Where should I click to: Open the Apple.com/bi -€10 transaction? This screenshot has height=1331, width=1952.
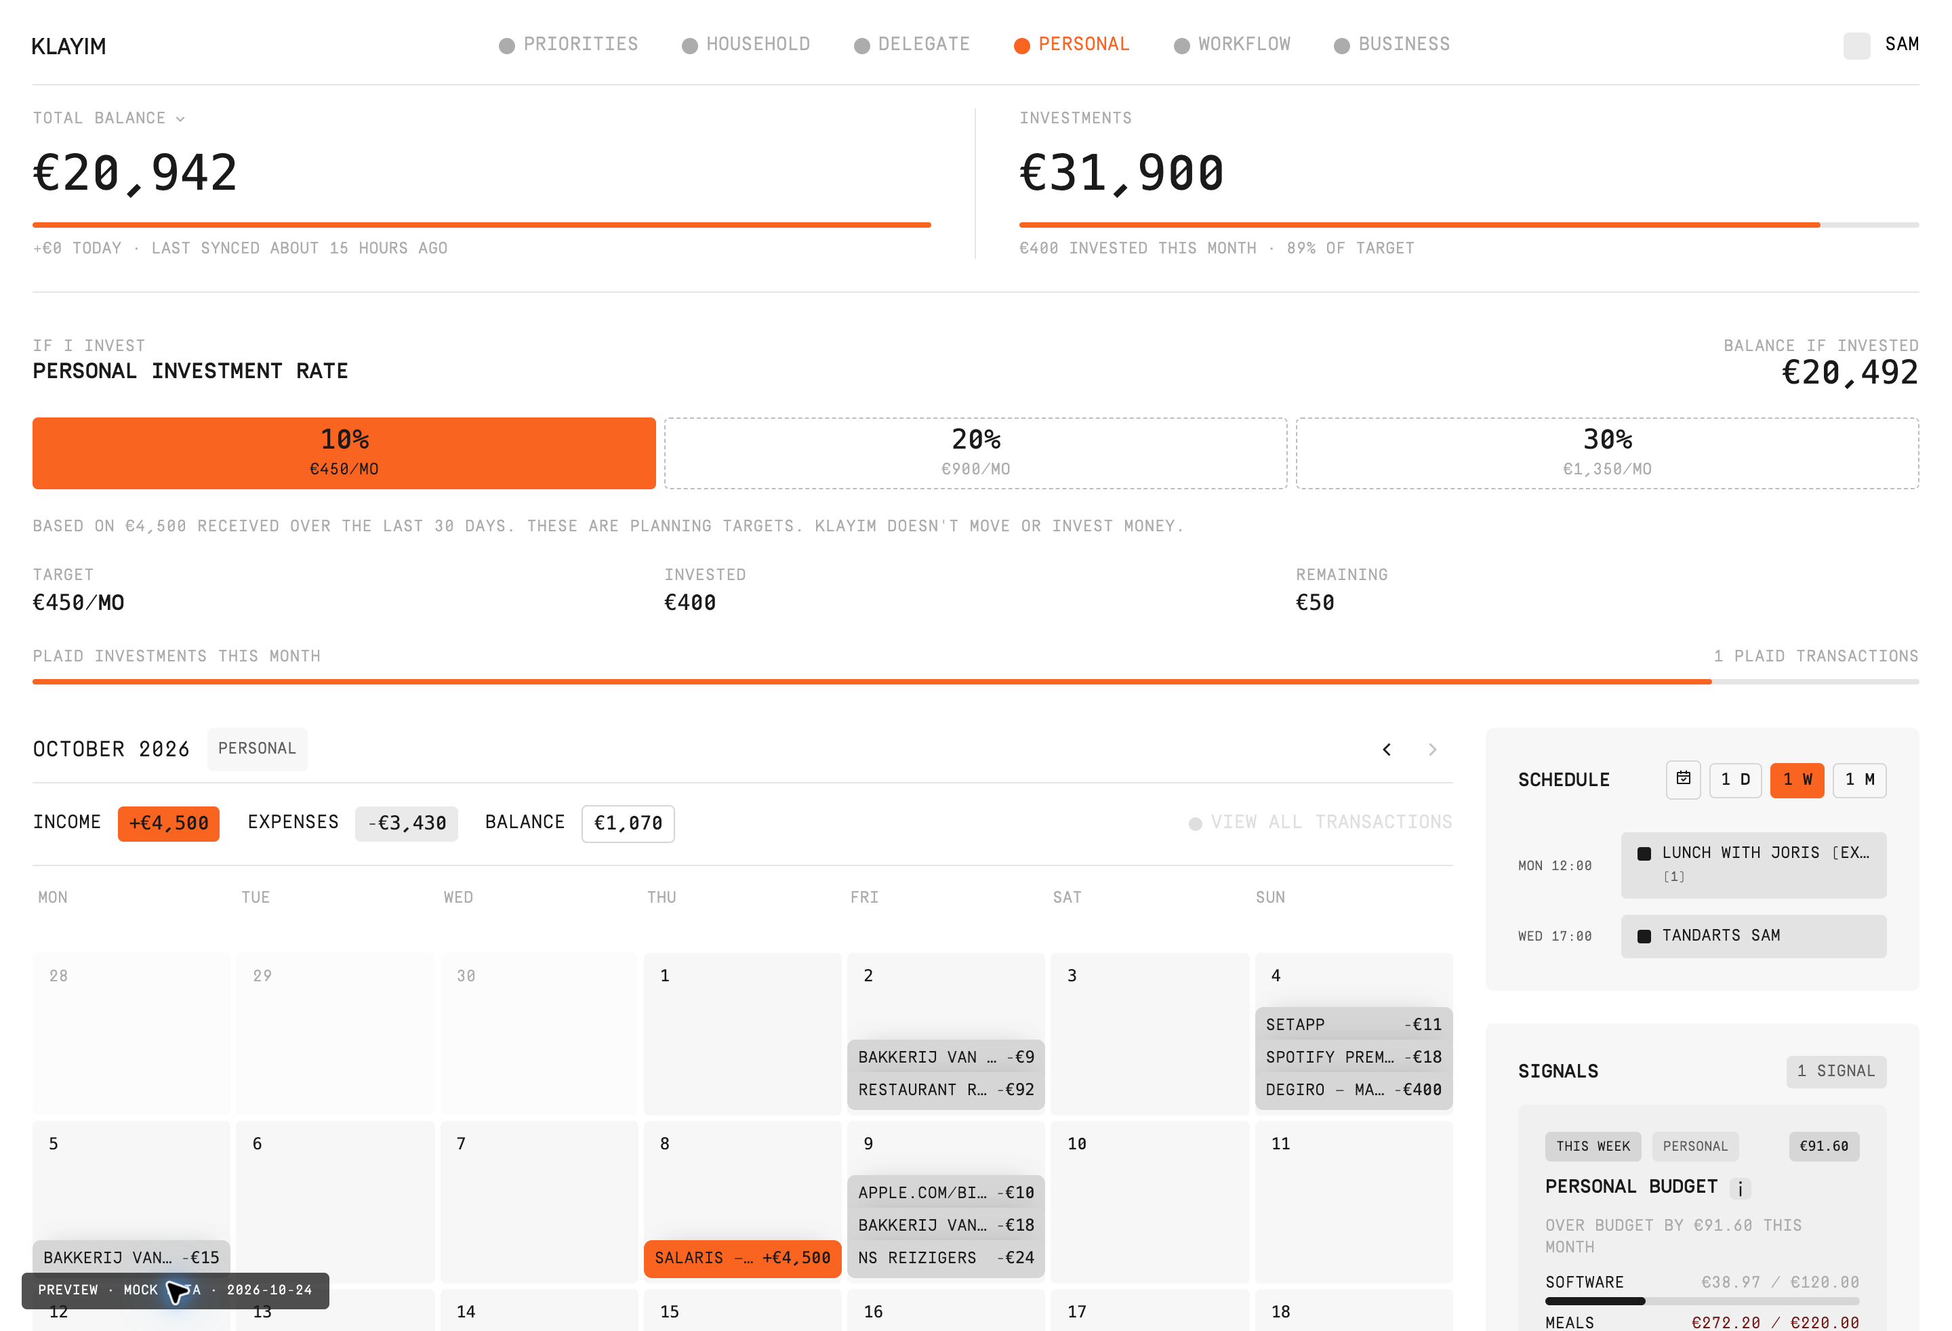[x=945, y=1193]
